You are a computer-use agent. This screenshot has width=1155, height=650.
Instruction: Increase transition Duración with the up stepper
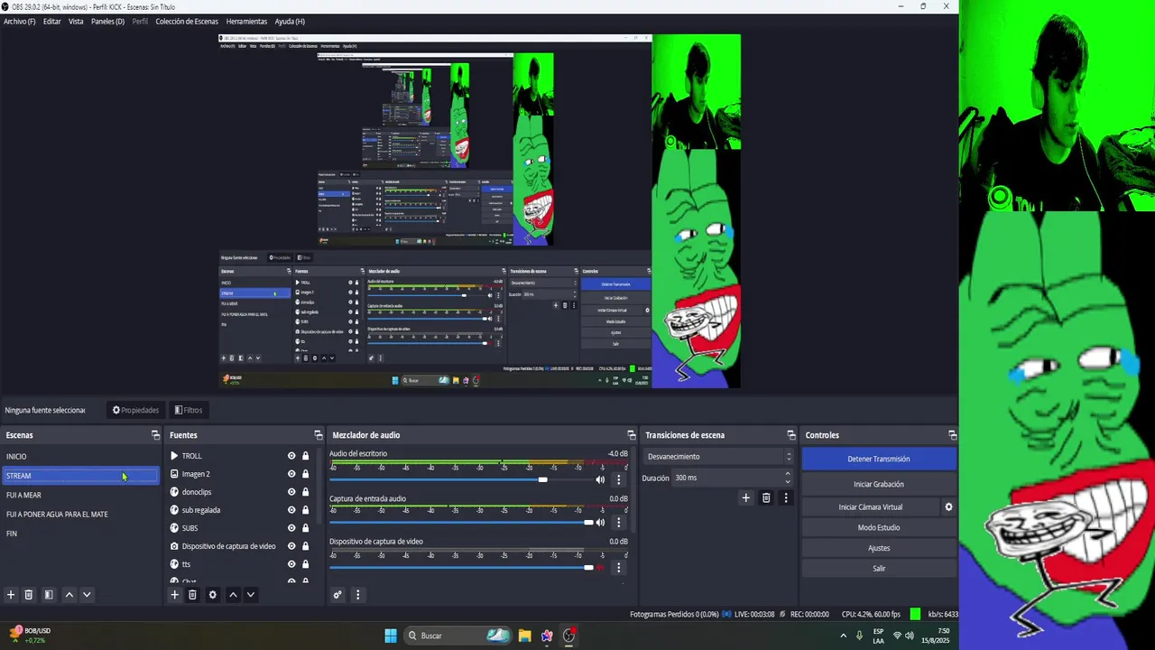click(x=787, y=473)
